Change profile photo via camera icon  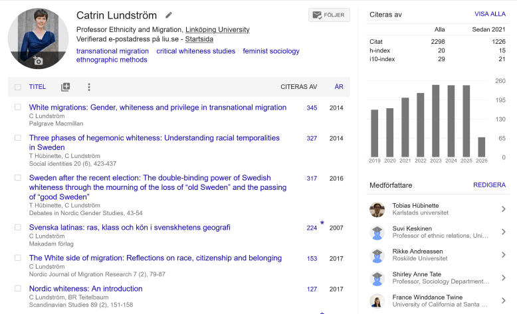38,60
